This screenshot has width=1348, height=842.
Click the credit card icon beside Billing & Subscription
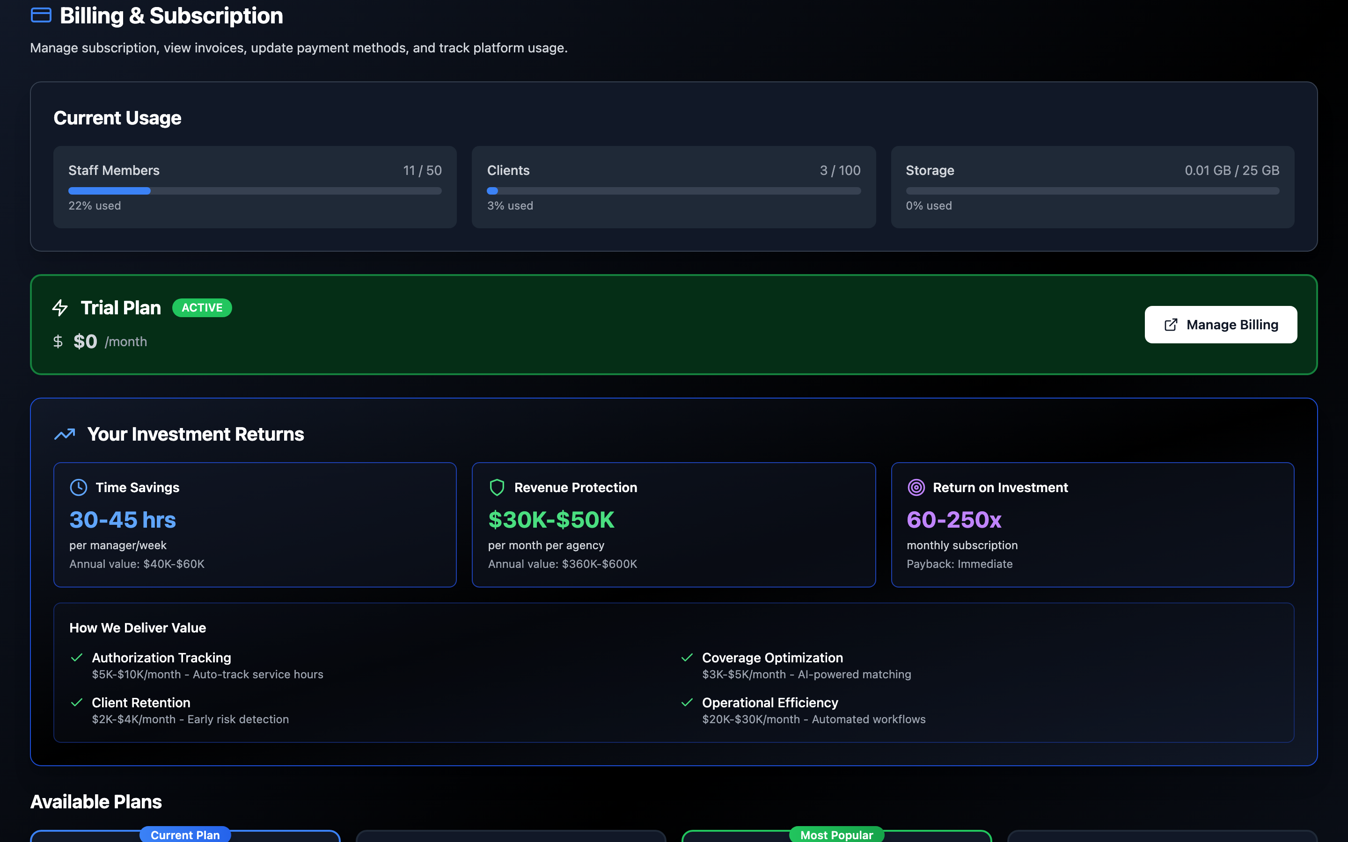pos(41,15)
